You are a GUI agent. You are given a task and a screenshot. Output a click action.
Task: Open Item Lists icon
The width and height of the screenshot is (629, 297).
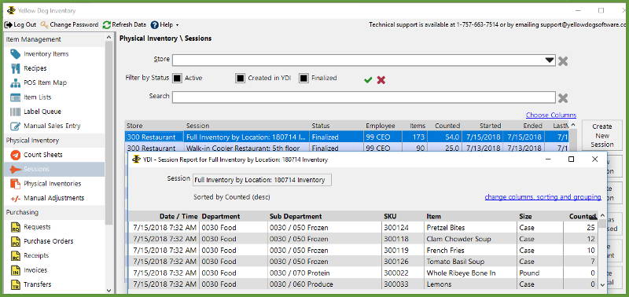tap(15, 97)
